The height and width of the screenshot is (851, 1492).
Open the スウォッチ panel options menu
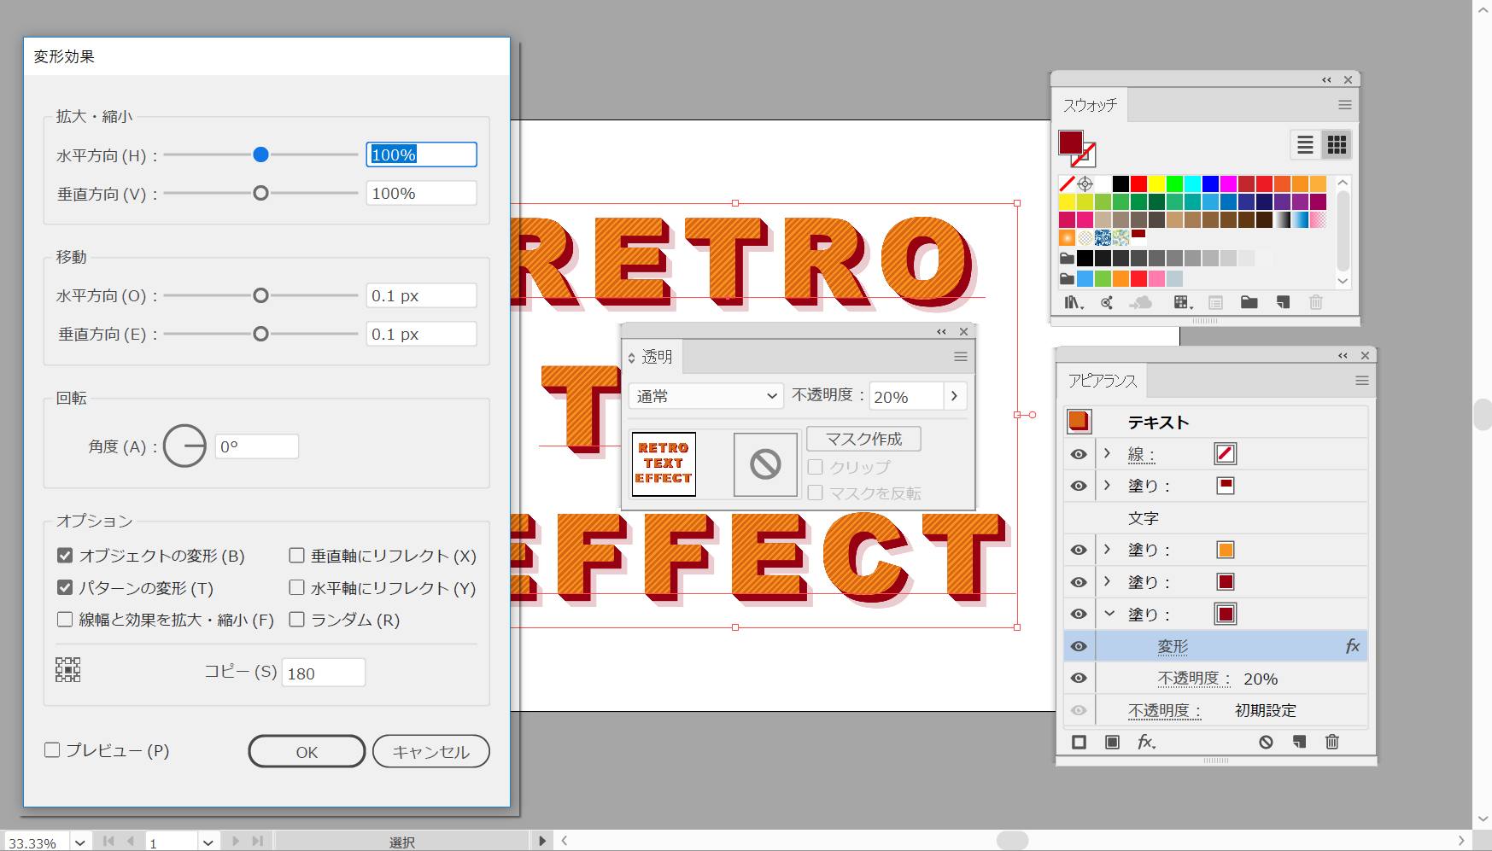[x=1344, y=105]
